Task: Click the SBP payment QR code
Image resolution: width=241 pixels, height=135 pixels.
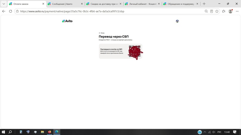Action: (x=135, y=51)
